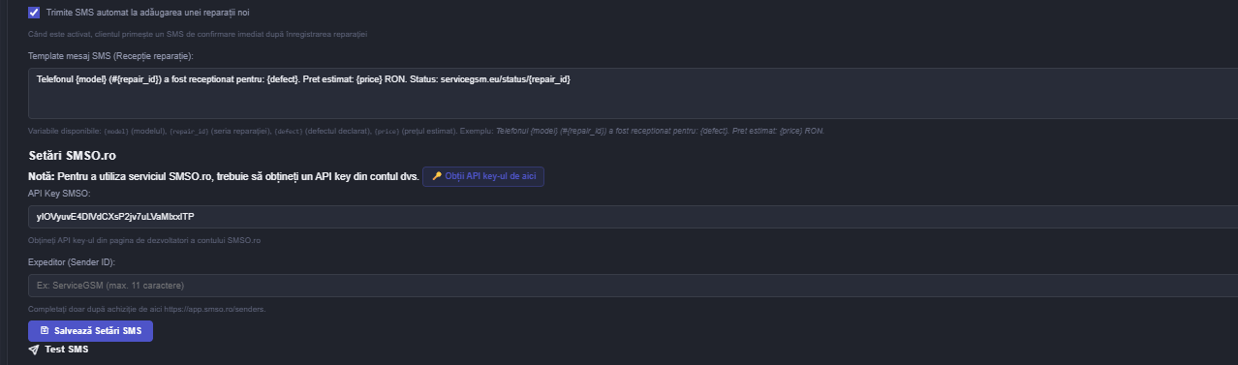This screenshot has width=1238, height=365.
Task: Click the API Key SMSO input field
Action: click(634, 217)
